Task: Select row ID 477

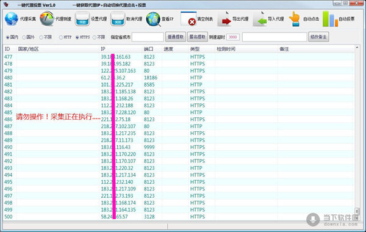Action: (8, 57)
